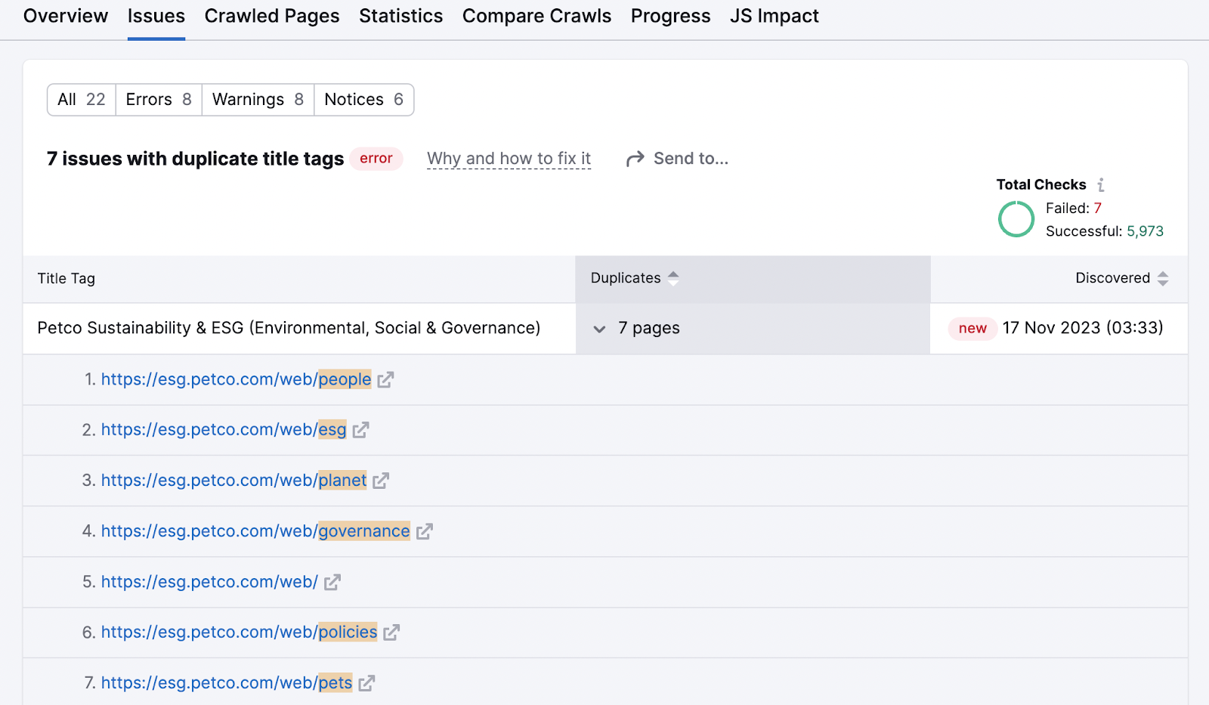Open the Why and how to fix it link
1209x705 pixels.
tap(509, 158)
